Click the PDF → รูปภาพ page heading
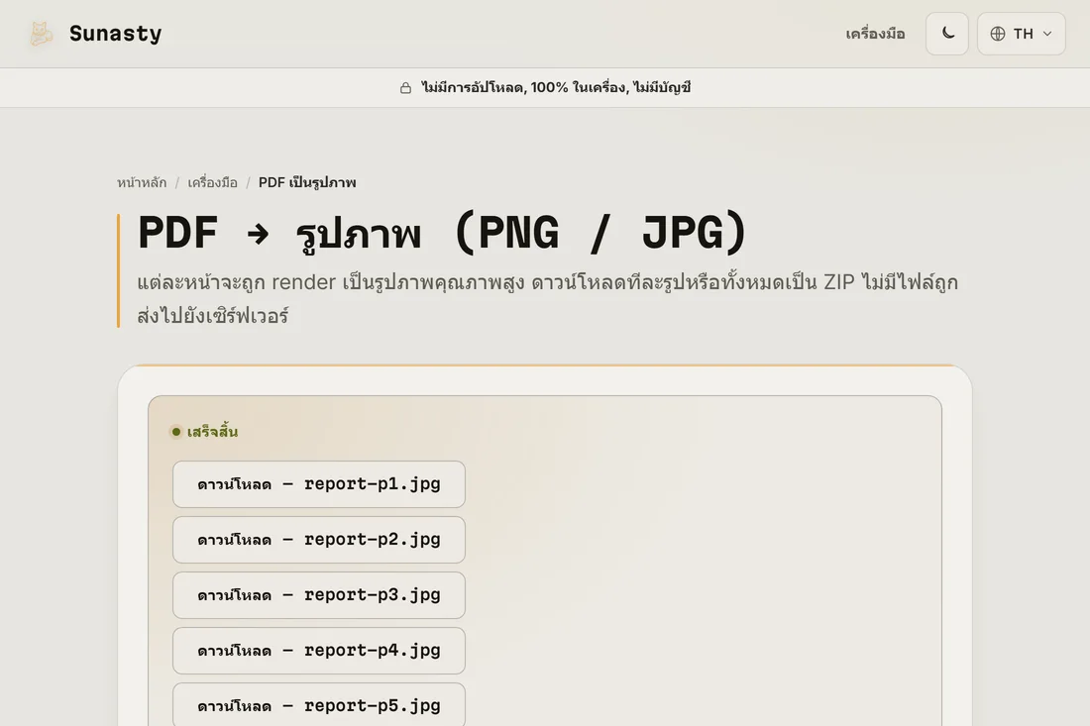 (442, 233)
